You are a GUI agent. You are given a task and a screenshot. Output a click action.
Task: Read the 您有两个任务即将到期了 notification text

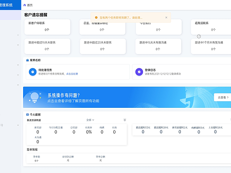pos(121,18)
